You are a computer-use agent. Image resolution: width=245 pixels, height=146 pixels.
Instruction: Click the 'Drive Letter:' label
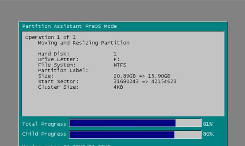[59, 59]
